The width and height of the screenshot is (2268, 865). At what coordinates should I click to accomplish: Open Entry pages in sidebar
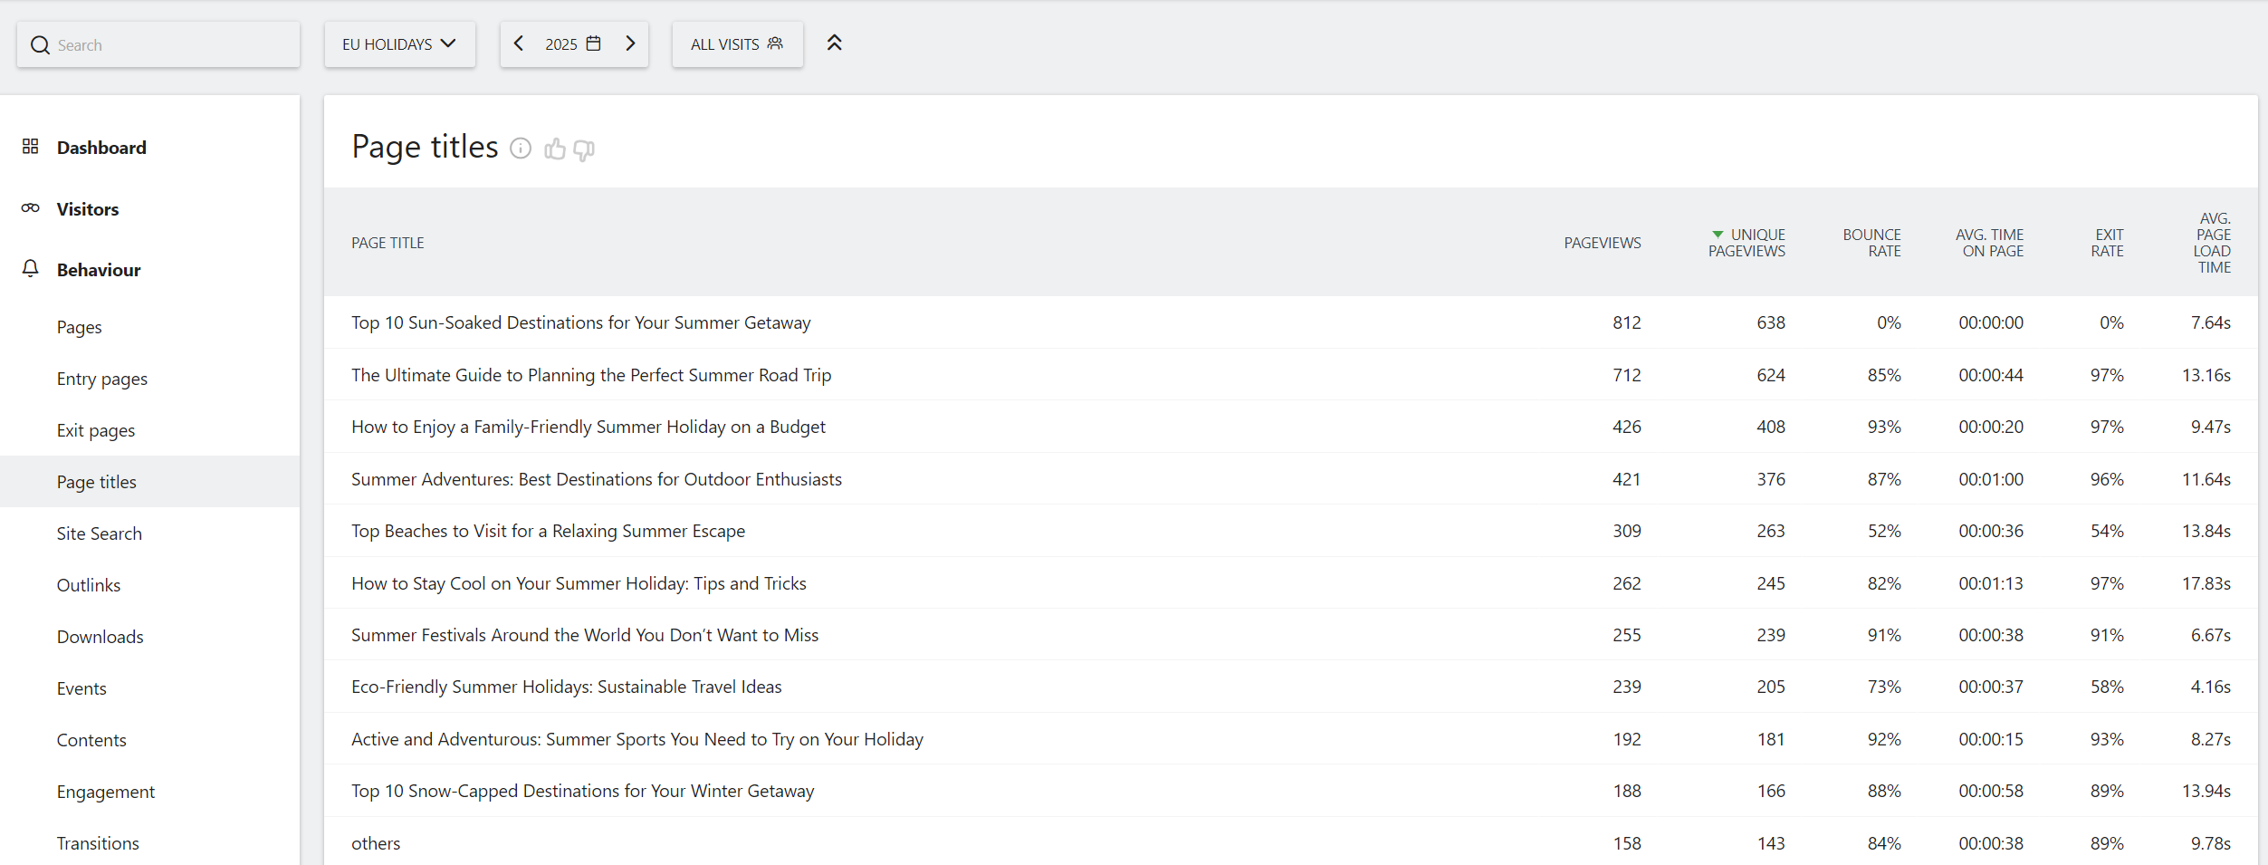(x=101, y=379)
